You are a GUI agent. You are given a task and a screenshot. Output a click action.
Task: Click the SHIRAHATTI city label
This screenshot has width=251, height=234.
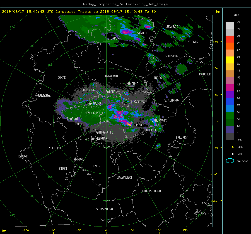click(105, 132)
